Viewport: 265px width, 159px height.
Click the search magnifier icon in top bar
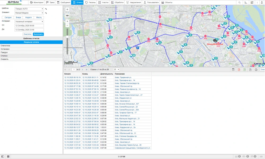pyautogui.click(x=240, y=2)
